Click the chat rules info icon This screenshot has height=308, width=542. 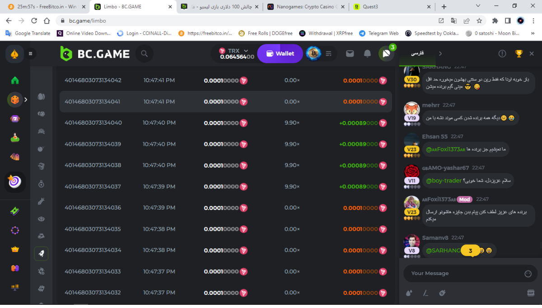502,54
